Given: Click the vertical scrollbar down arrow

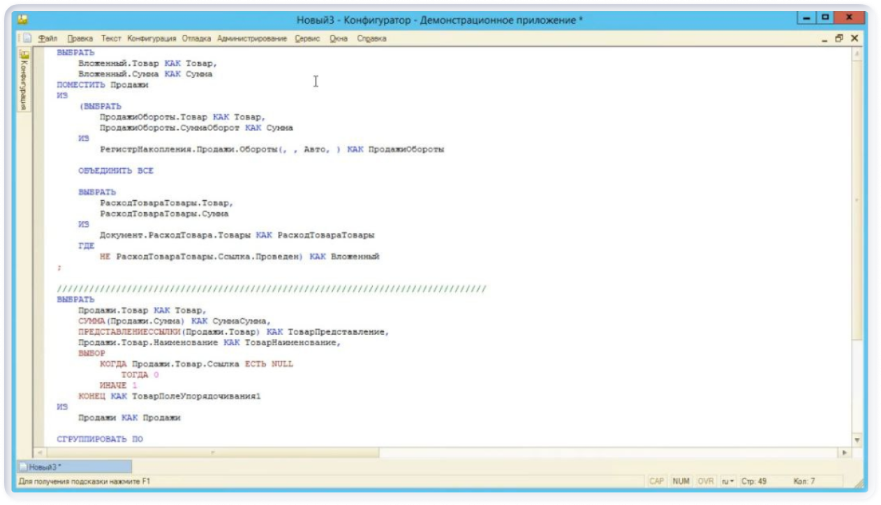Looking at the screenshot, I should [857, 441].
